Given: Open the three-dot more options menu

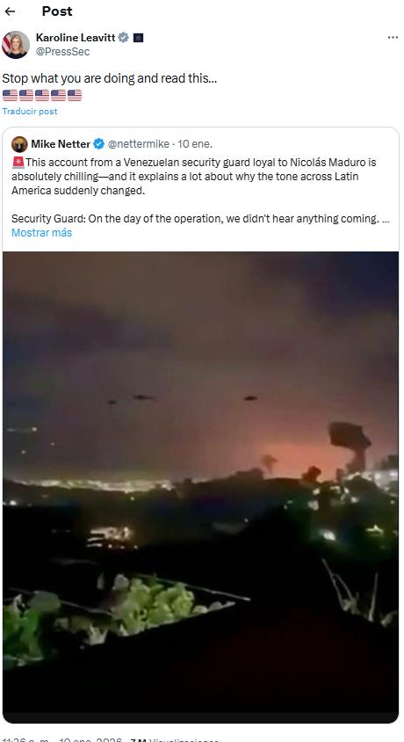Looking at the screenshot, I should tap(393, 38).
